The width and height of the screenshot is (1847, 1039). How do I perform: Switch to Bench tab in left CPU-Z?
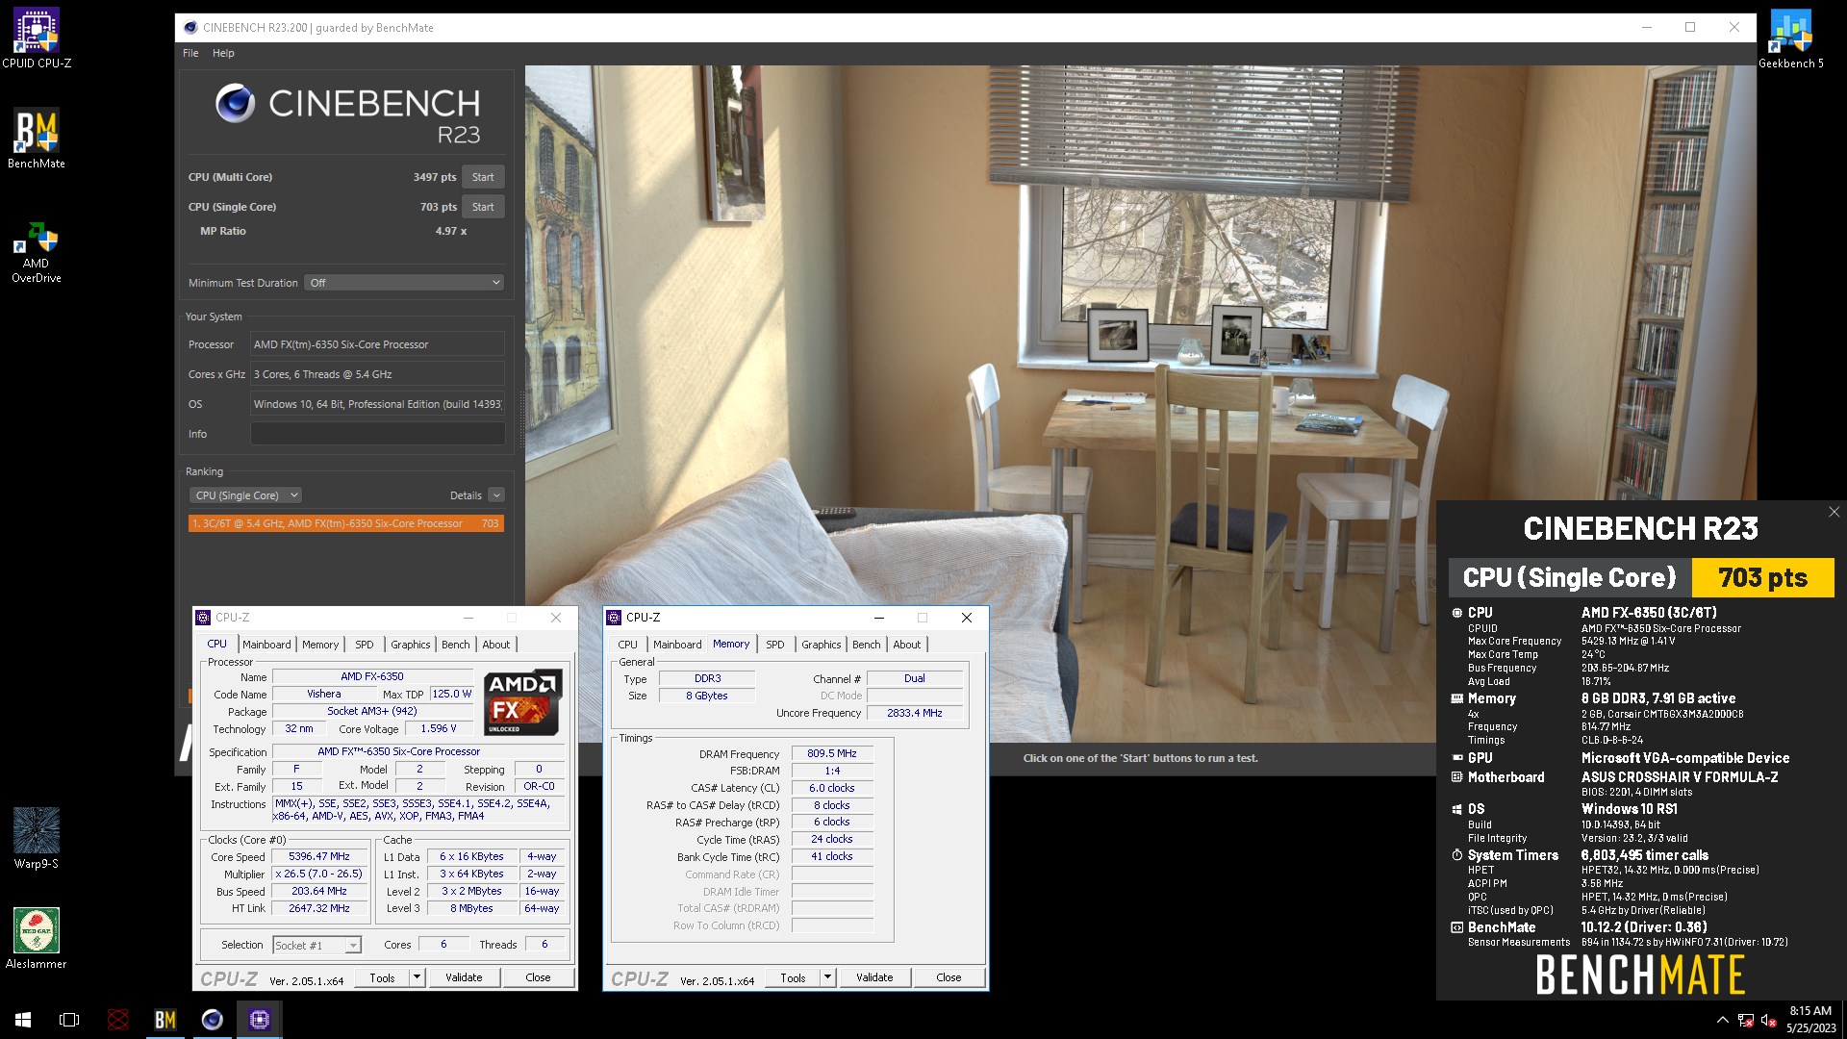(x=456, y=645)
